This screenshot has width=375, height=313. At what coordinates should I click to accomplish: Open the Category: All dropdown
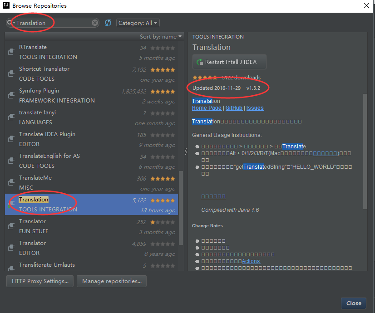[x=138, y=23]
